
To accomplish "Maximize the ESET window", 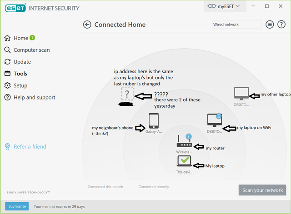I will point(267,6).
